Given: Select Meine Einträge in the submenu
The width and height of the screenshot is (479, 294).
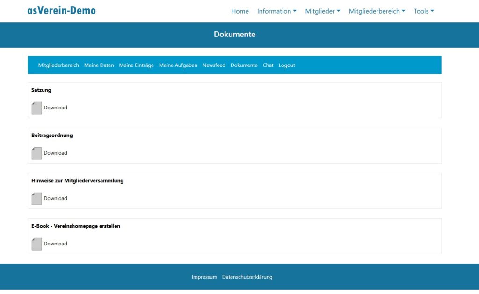Looking at the screenshot, I should (x=136, y=65).
